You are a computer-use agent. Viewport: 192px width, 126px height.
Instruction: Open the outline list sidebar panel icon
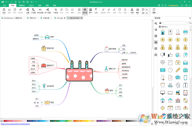coord(156,30)
